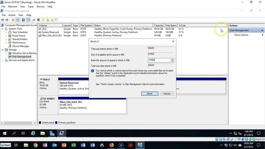Screen dimensions: 265x149
Task: Open Firefox on host taskbar
Action: [111, 145]
